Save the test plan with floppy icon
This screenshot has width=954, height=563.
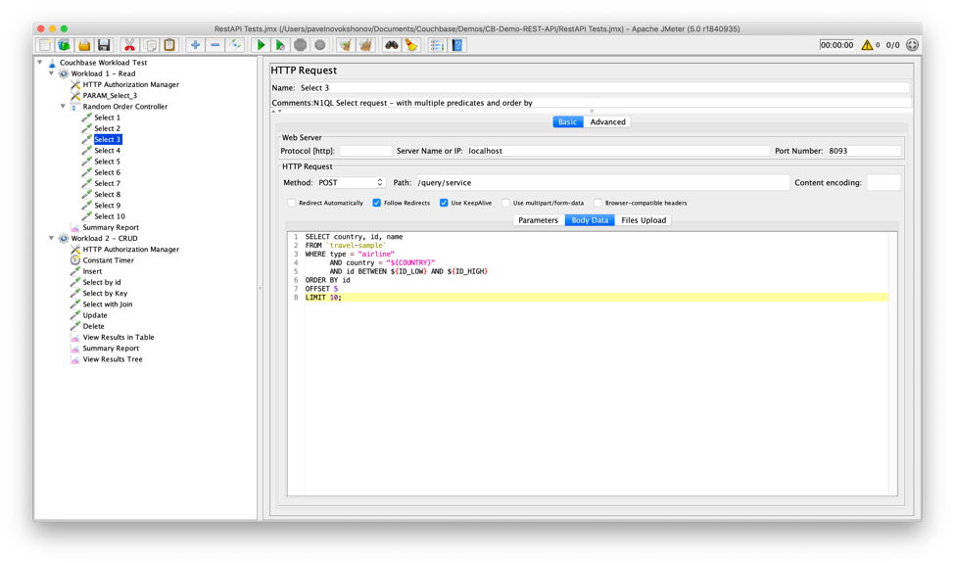pos(104,45)
